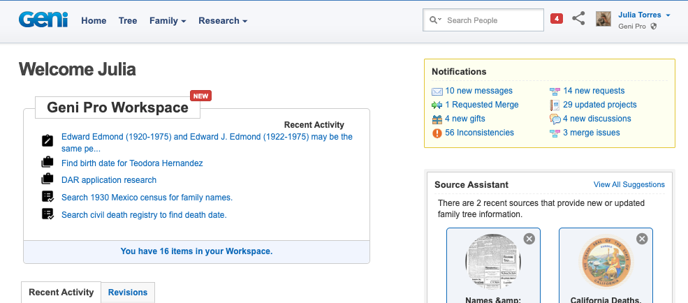688x303 pixels.
Task: Dismiss the newspaper Names source suggestion
Action: (x=529, y=239)
